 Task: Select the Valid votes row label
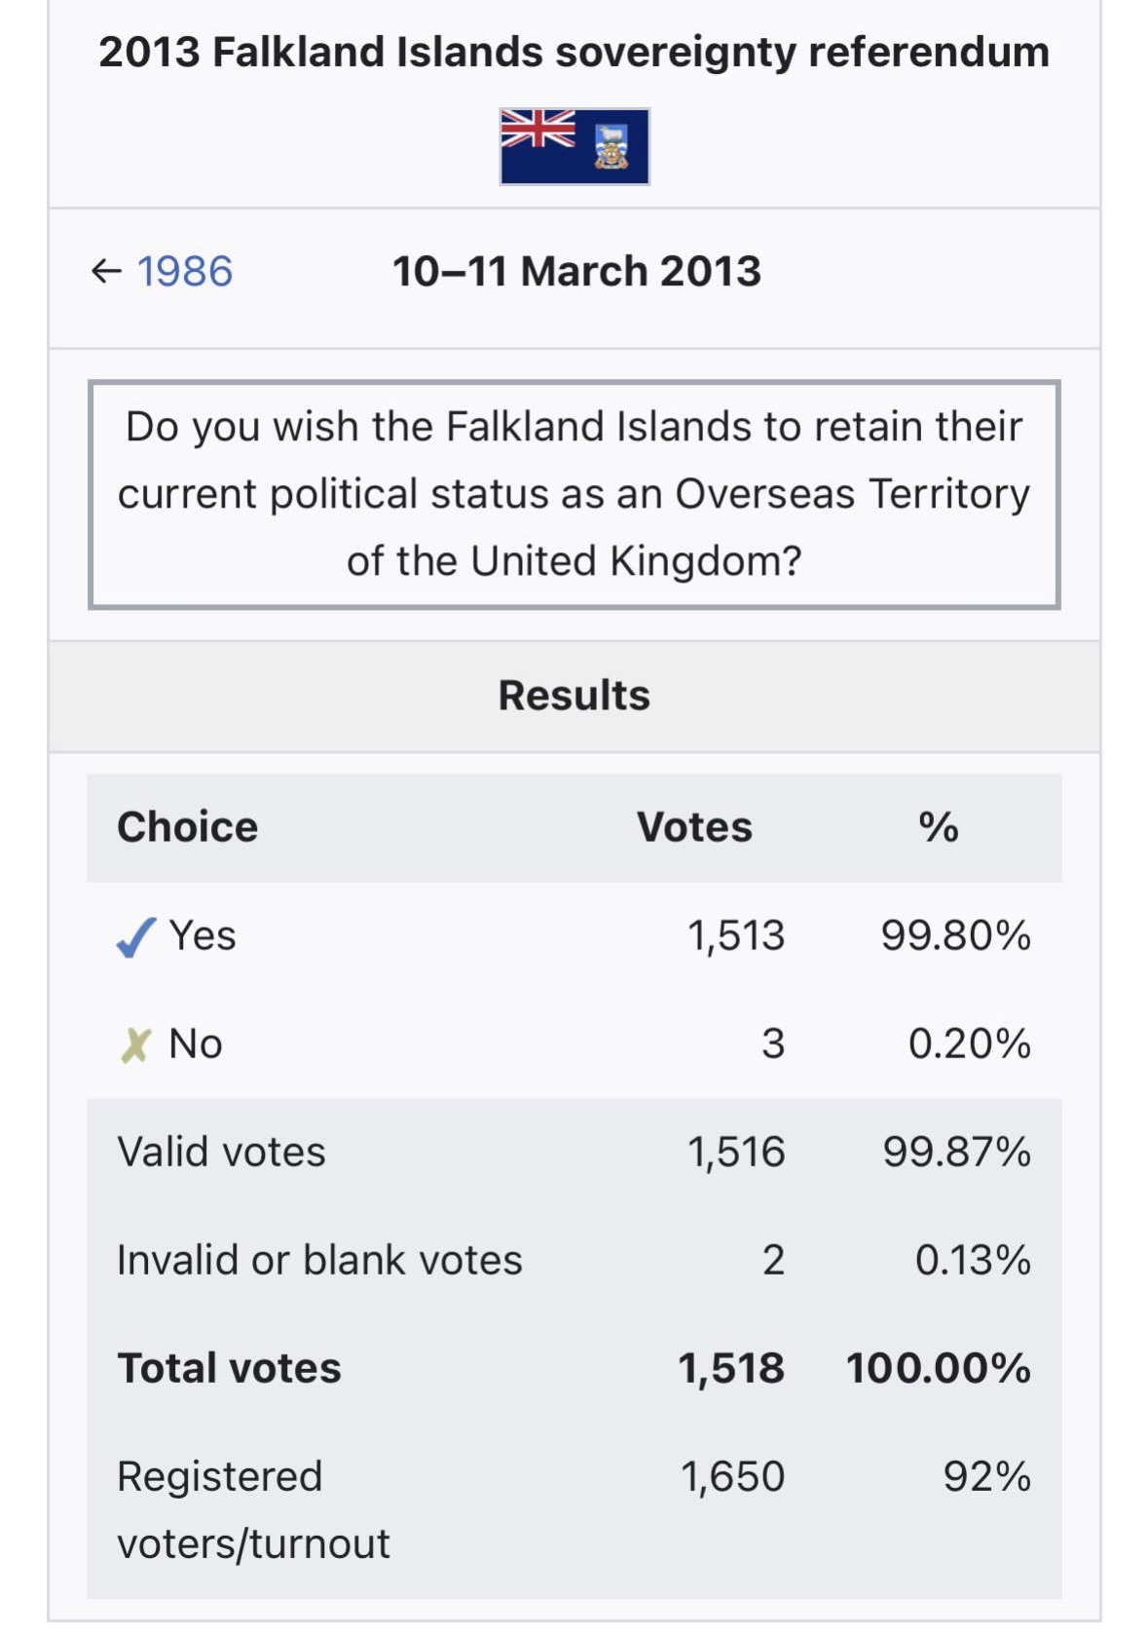pos(221,1153)
